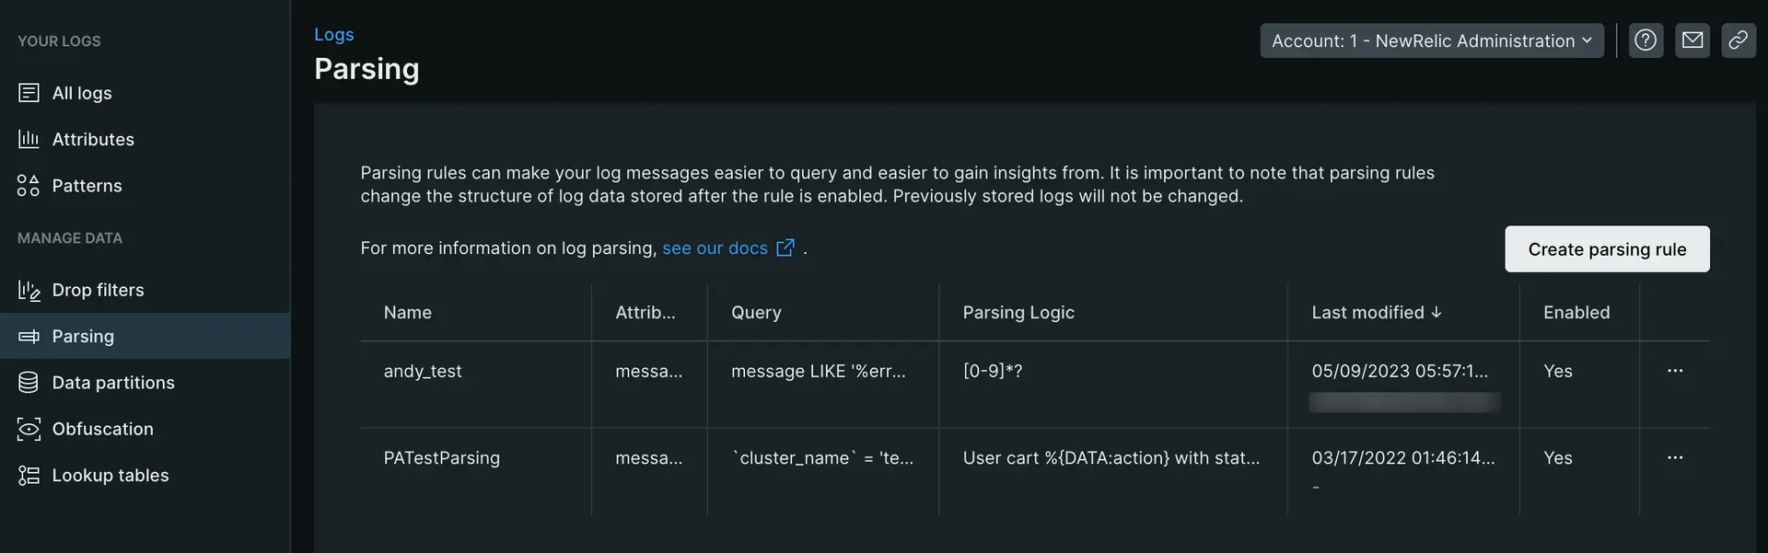Image resolution: width=1768 pixels, height=553 pixels.
Task: Open the docs external link icon
Action: 785,248
